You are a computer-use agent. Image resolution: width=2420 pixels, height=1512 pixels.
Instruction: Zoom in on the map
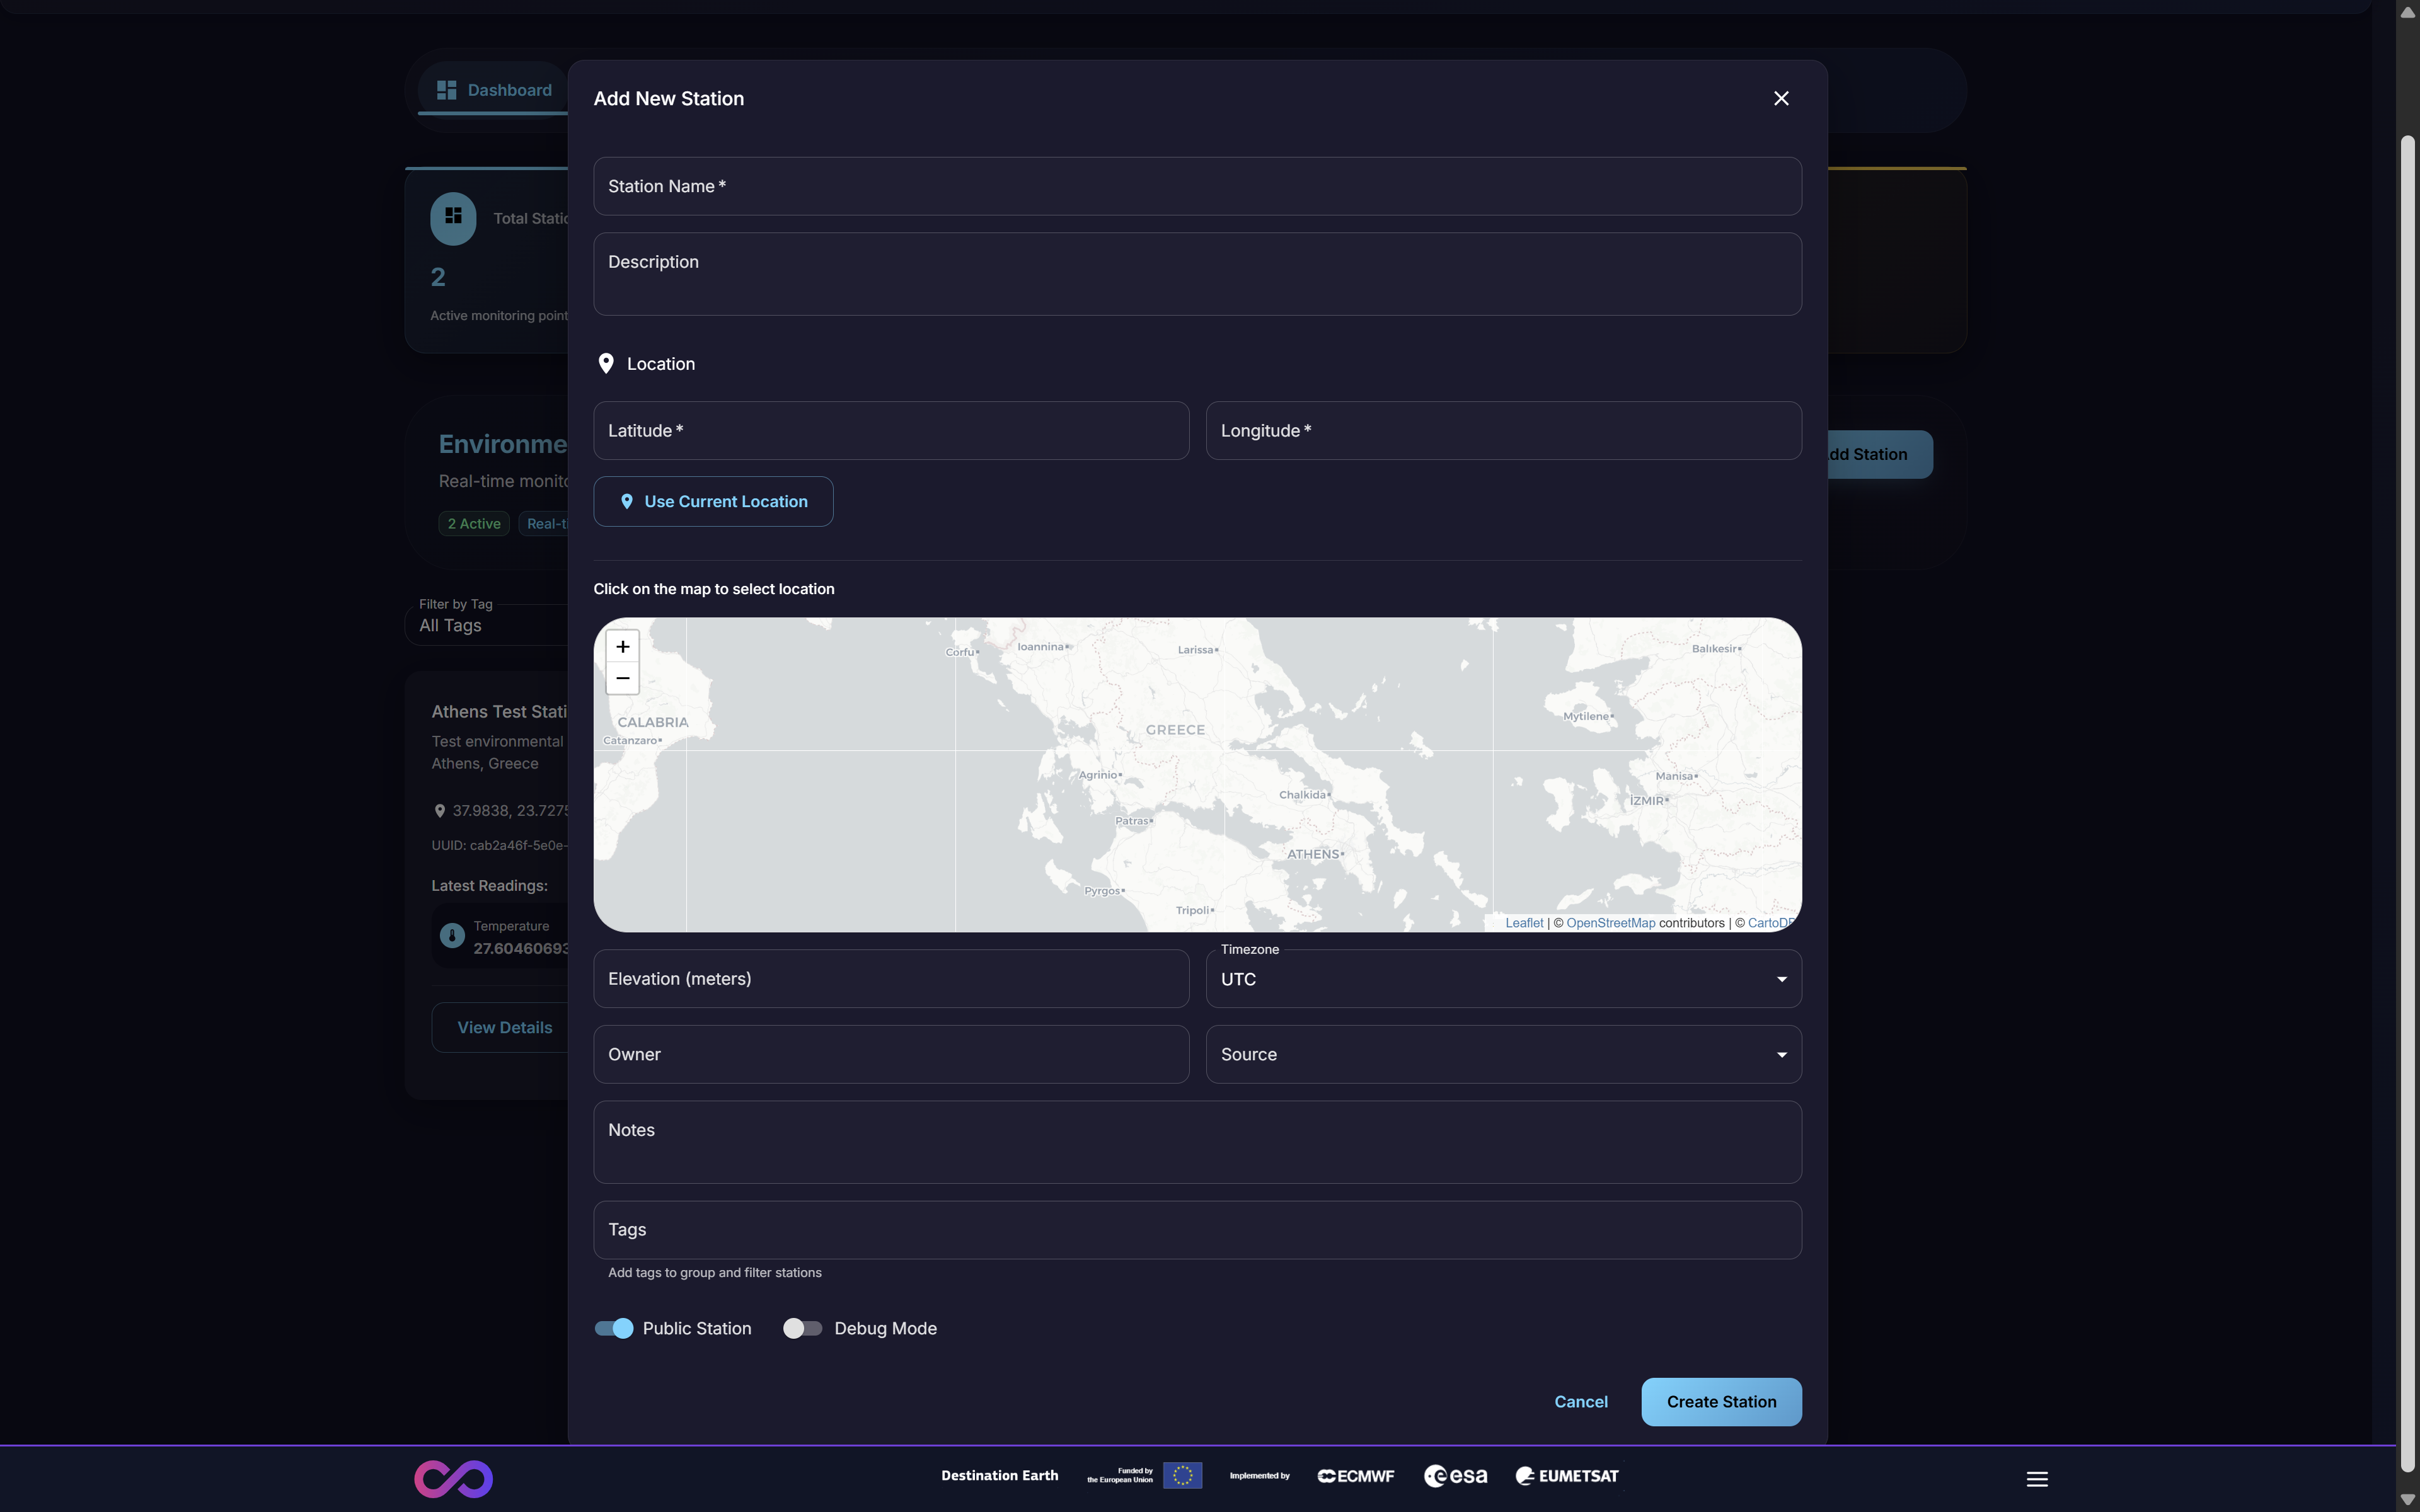click(x=622, y=646)
